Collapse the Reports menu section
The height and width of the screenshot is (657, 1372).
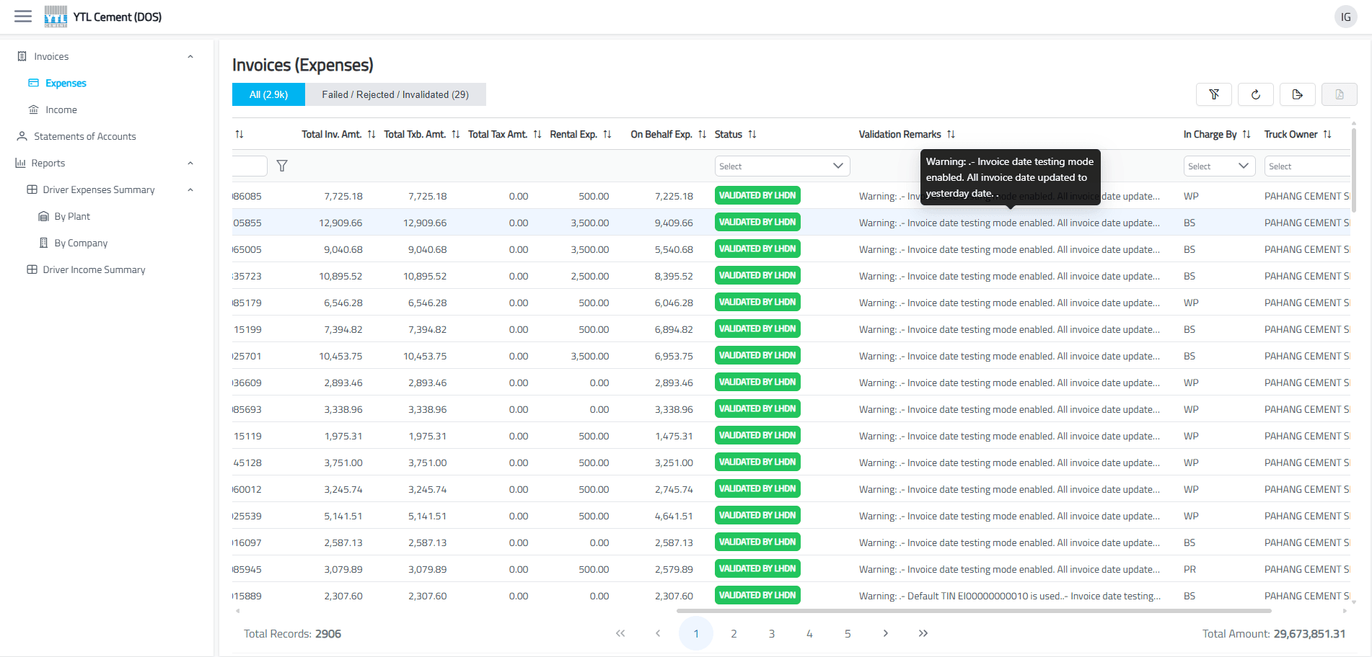(x=190, y=164)
